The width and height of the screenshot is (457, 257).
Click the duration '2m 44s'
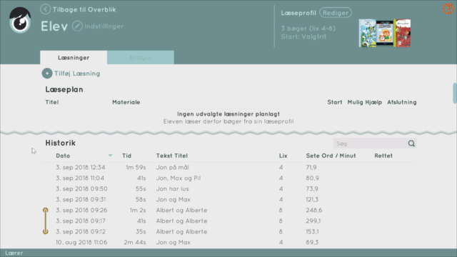pyautogui.click(x=135, y=242)
